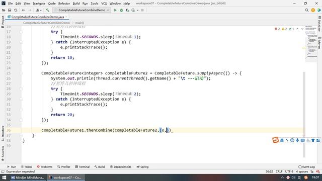Image resolution: width=322 pixels, height=181 pixels.
Task: Click the profiler run icon
Action: tap(133, 10)
